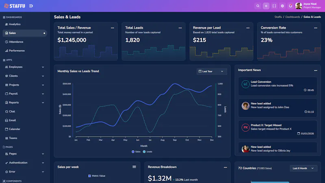
Task: Click the Employees sidebar icon
Action: [x=6, y=67]
